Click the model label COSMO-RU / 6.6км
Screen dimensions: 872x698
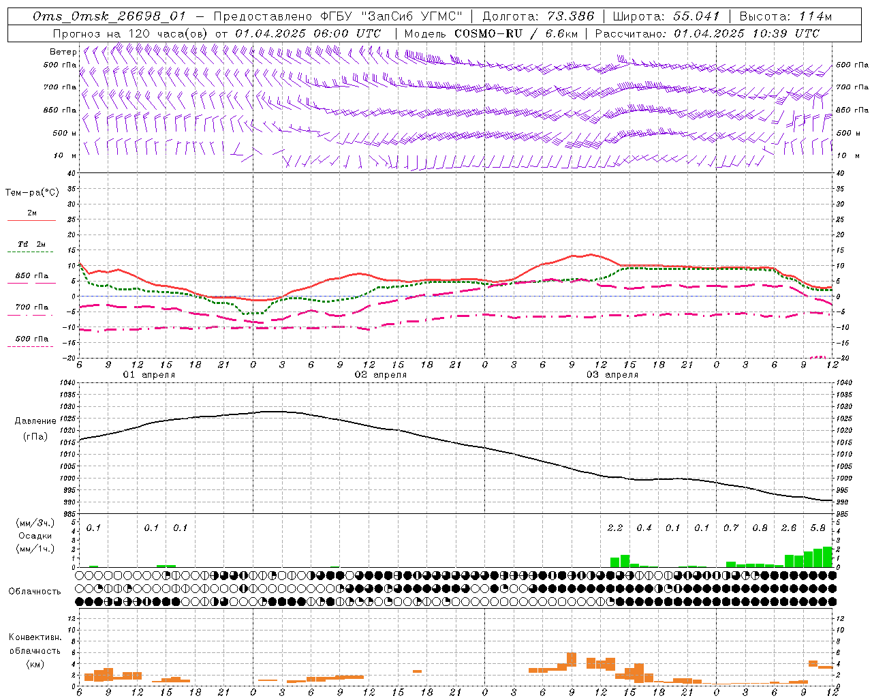point(515,33)
